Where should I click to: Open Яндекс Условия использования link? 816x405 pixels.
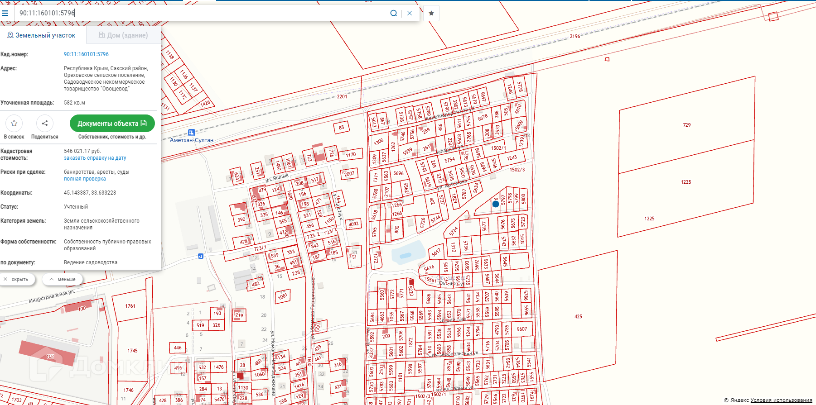tap(781, 400)
